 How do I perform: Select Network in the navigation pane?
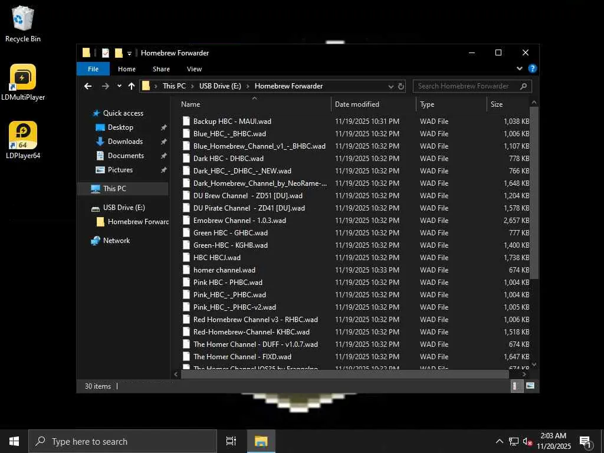click(x=116, y=241)
